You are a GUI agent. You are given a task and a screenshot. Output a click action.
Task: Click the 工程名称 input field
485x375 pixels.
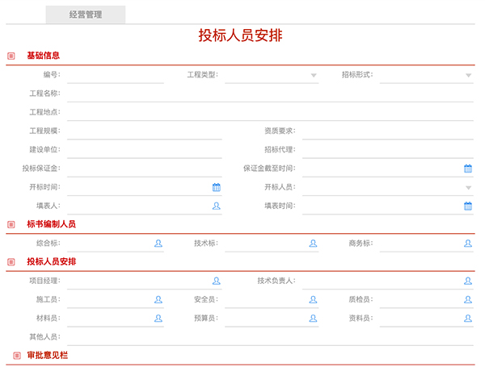click(x=270, y=94)
